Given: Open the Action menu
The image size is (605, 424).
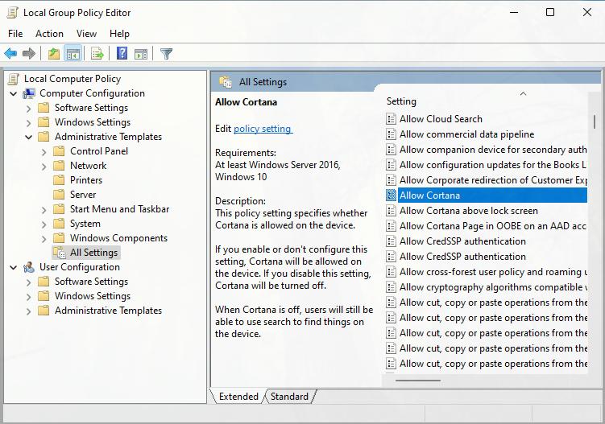Looking at the screenshot, I should 49,34.
